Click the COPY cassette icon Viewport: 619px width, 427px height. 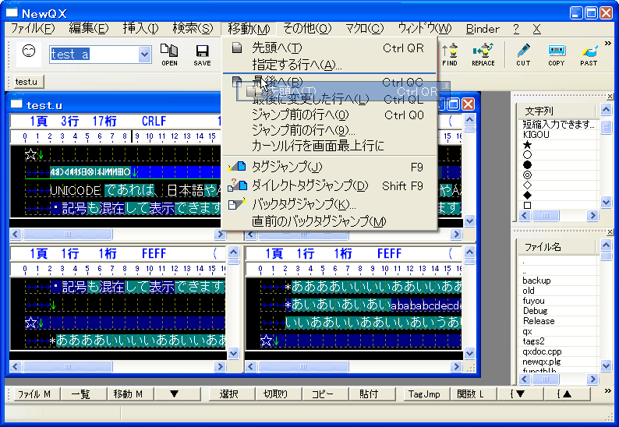(x=556, y=55)
